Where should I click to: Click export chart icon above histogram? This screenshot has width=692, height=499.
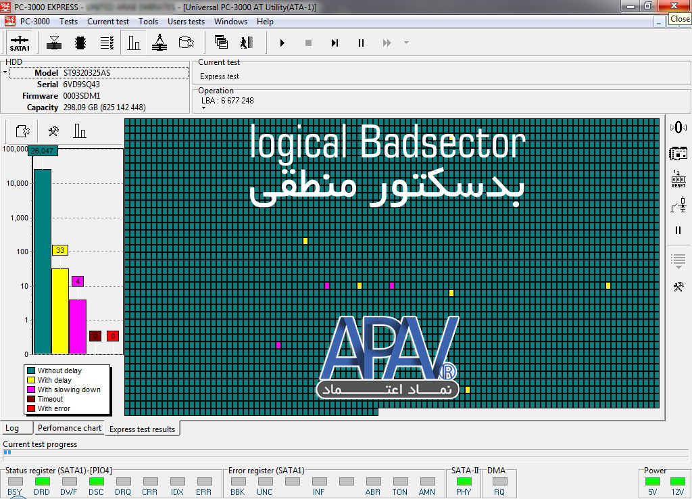point(22,131)
